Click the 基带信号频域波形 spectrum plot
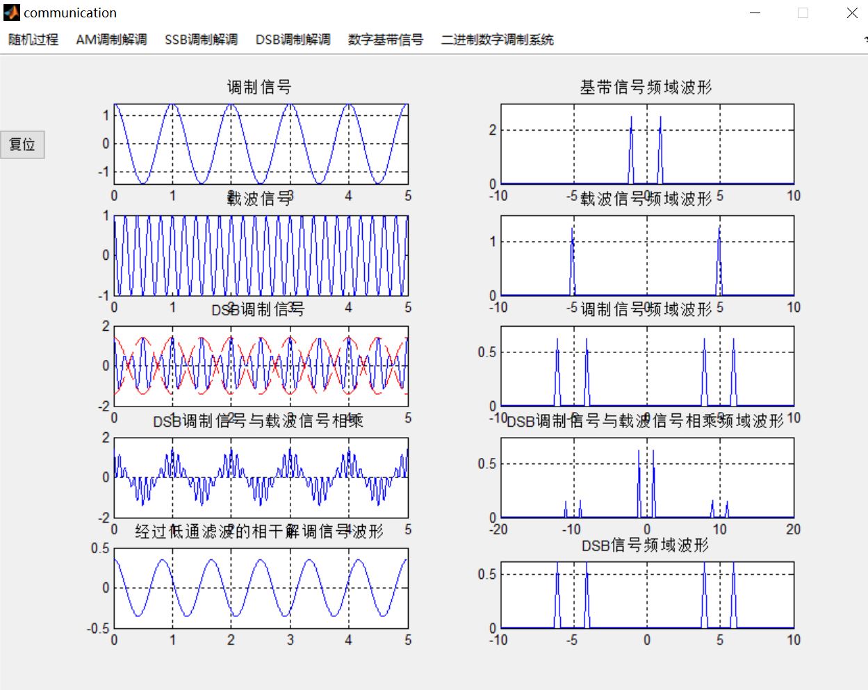This screenshot has height=690, width=868. [x=647, y=144]
